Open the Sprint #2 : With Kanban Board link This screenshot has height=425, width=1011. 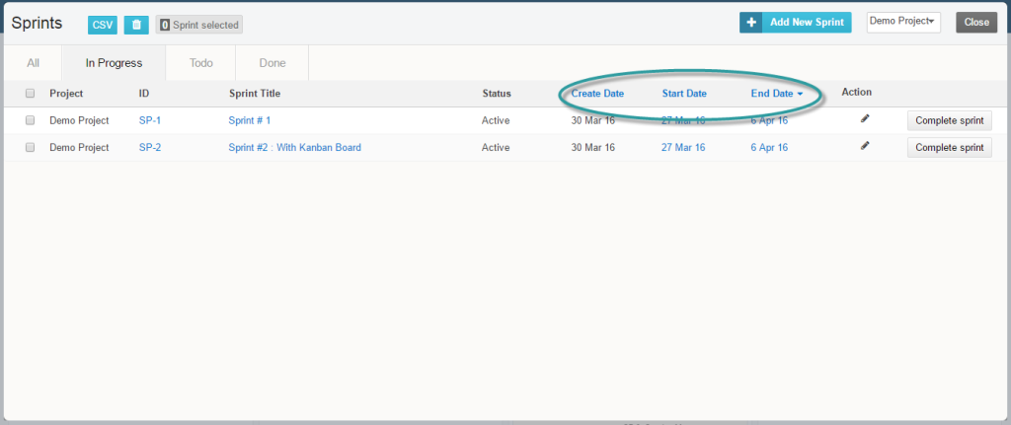(x=294, y=148)
